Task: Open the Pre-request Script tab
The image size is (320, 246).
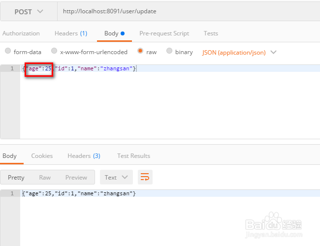Action: [x=164, y=33]
